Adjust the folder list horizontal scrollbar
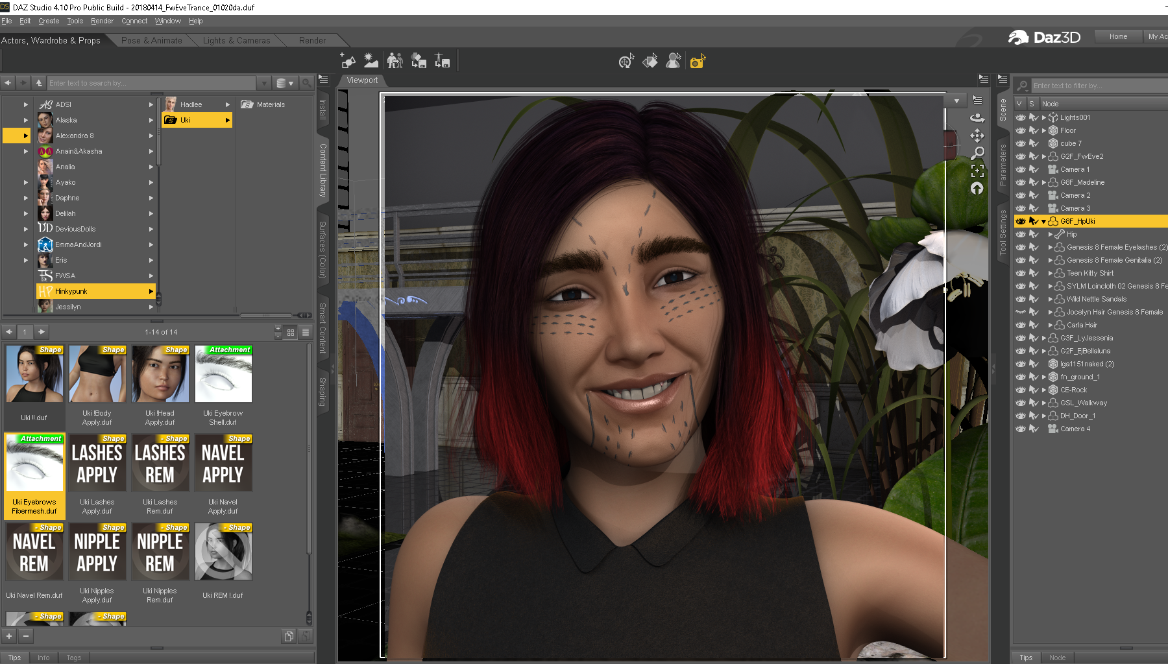Viewport: 1168px width, 664px height. (266, 315)
